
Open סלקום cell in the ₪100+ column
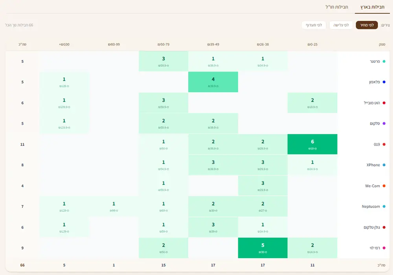[64, 123]
